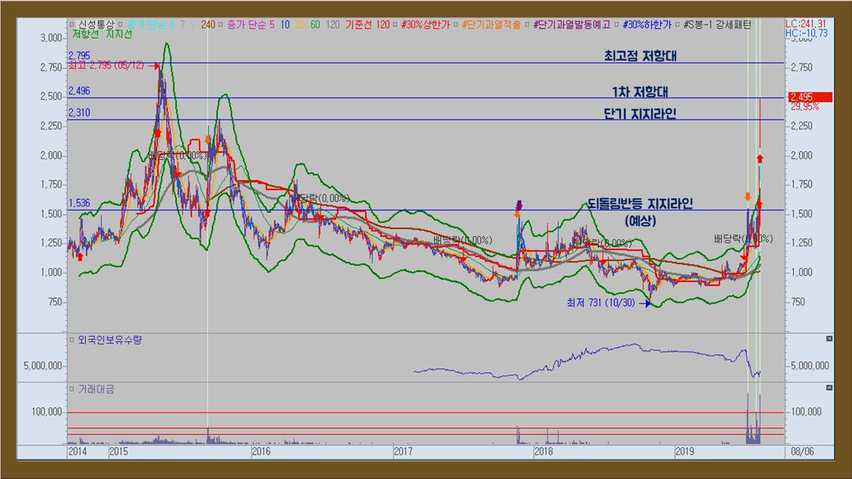The height and width of the screenshot is (479, 852).
Task: Select the 단기 지지라인 annotation text
Action: tap(640, 114)
